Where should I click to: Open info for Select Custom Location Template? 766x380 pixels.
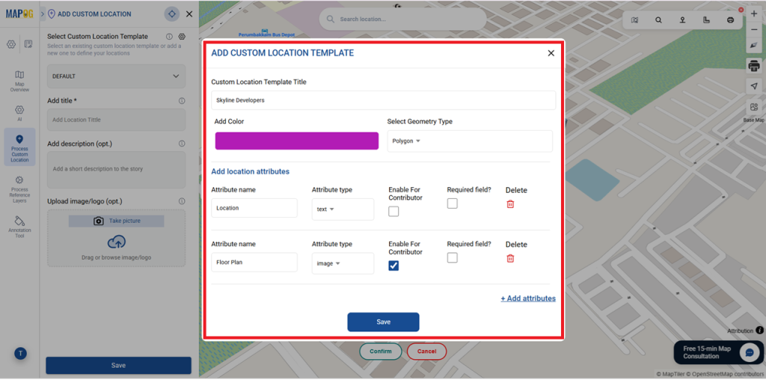point(169,37)
